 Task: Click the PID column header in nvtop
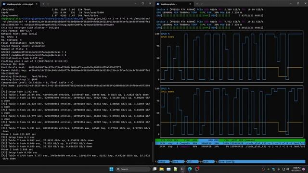(x=163, y=140)
